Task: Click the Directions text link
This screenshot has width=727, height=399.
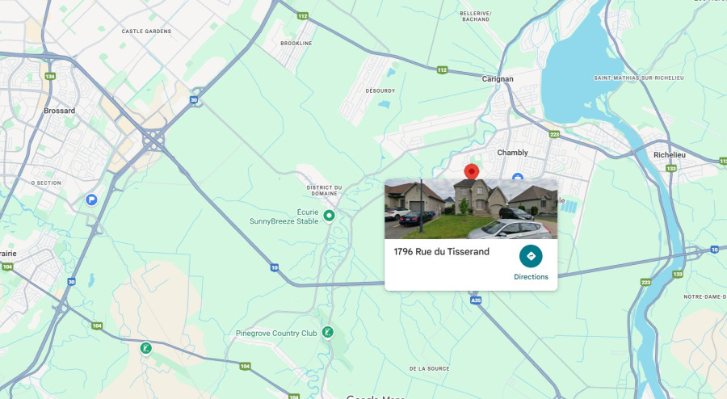Action: point(531,277)
